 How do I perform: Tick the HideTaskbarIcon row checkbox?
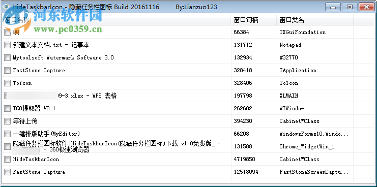[8, 160]
